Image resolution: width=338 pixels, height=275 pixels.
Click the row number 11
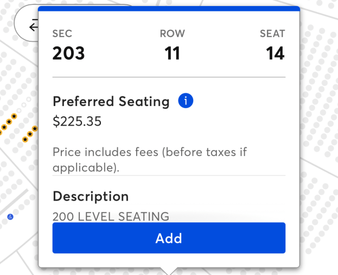pyautogui.click(x=172, y=53)
